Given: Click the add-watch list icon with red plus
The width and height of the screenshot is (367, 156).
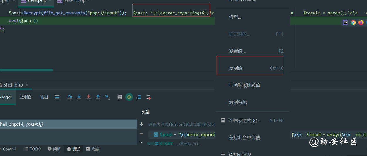Looking at the screenshot, I should click(148, 97).
